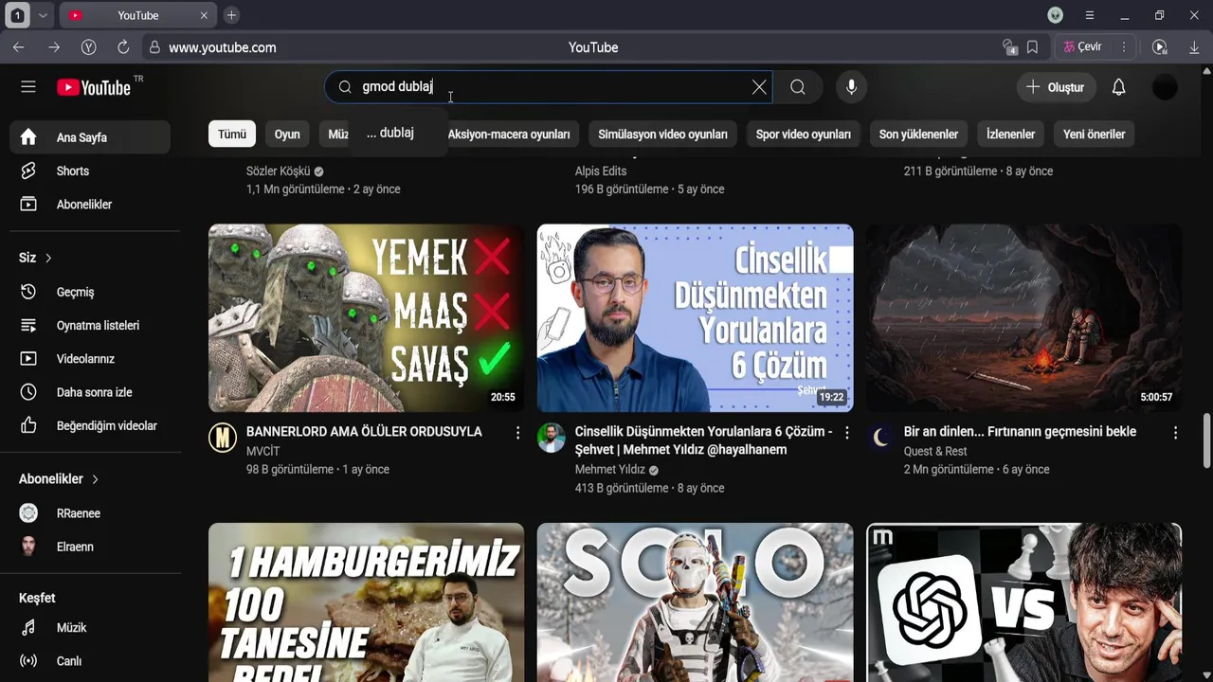
Task: Expand the Abonelikler section heading chevron
Action: (x=95, y=479)
